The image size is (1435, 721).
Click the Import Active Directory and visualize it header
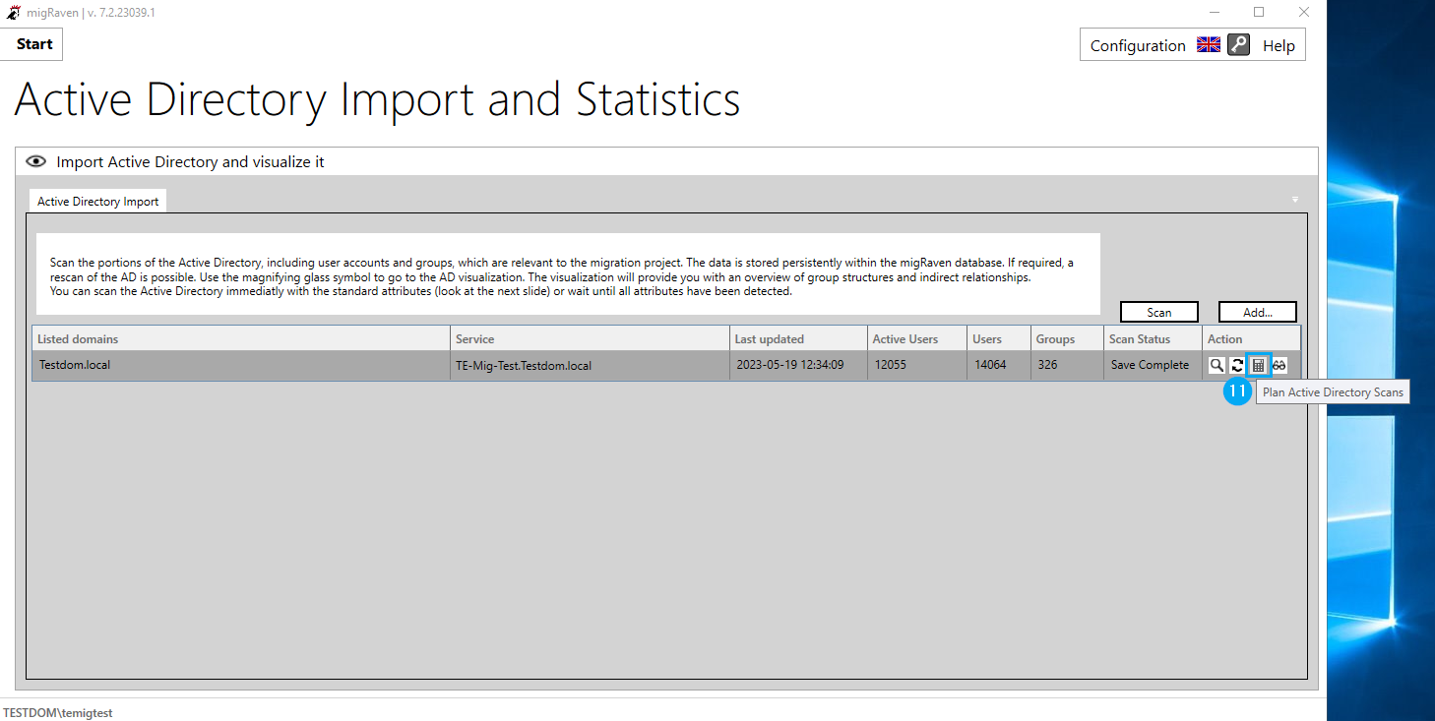tap(666, 161)
